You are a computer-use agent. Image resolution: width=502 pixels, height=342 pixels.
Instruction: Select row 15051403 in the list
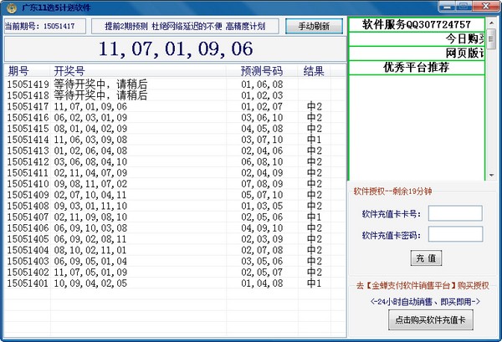click(175, 261)
